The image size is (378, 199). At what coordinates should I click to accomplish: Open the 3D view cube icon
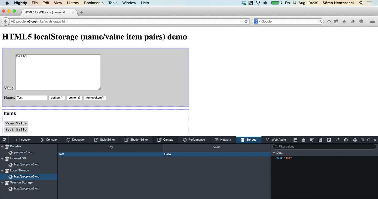pos(312,140)
